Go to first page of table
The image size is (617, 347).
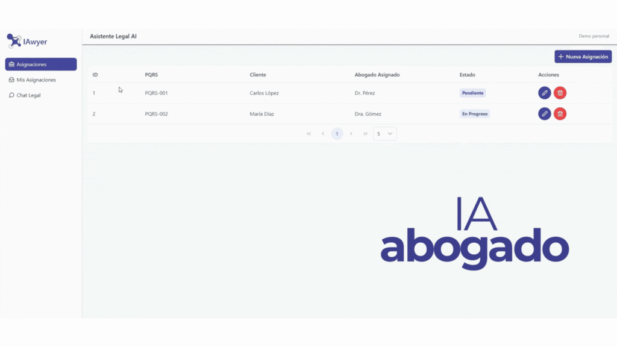[x=309, y=134]
